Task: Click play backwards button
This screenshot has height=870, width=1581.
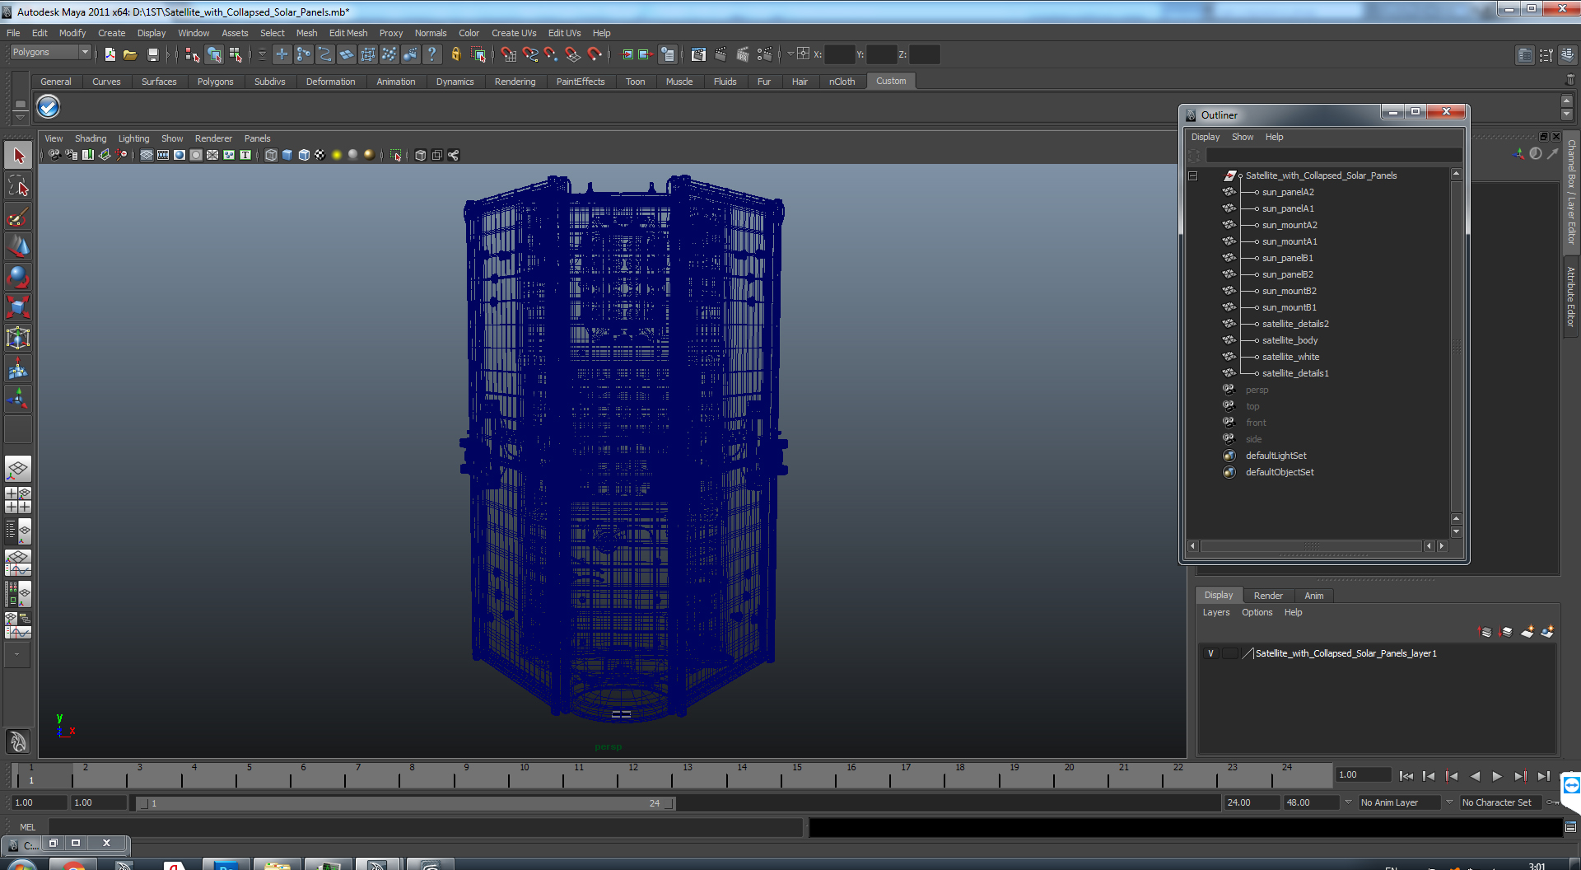Action: pos(1475,776)
